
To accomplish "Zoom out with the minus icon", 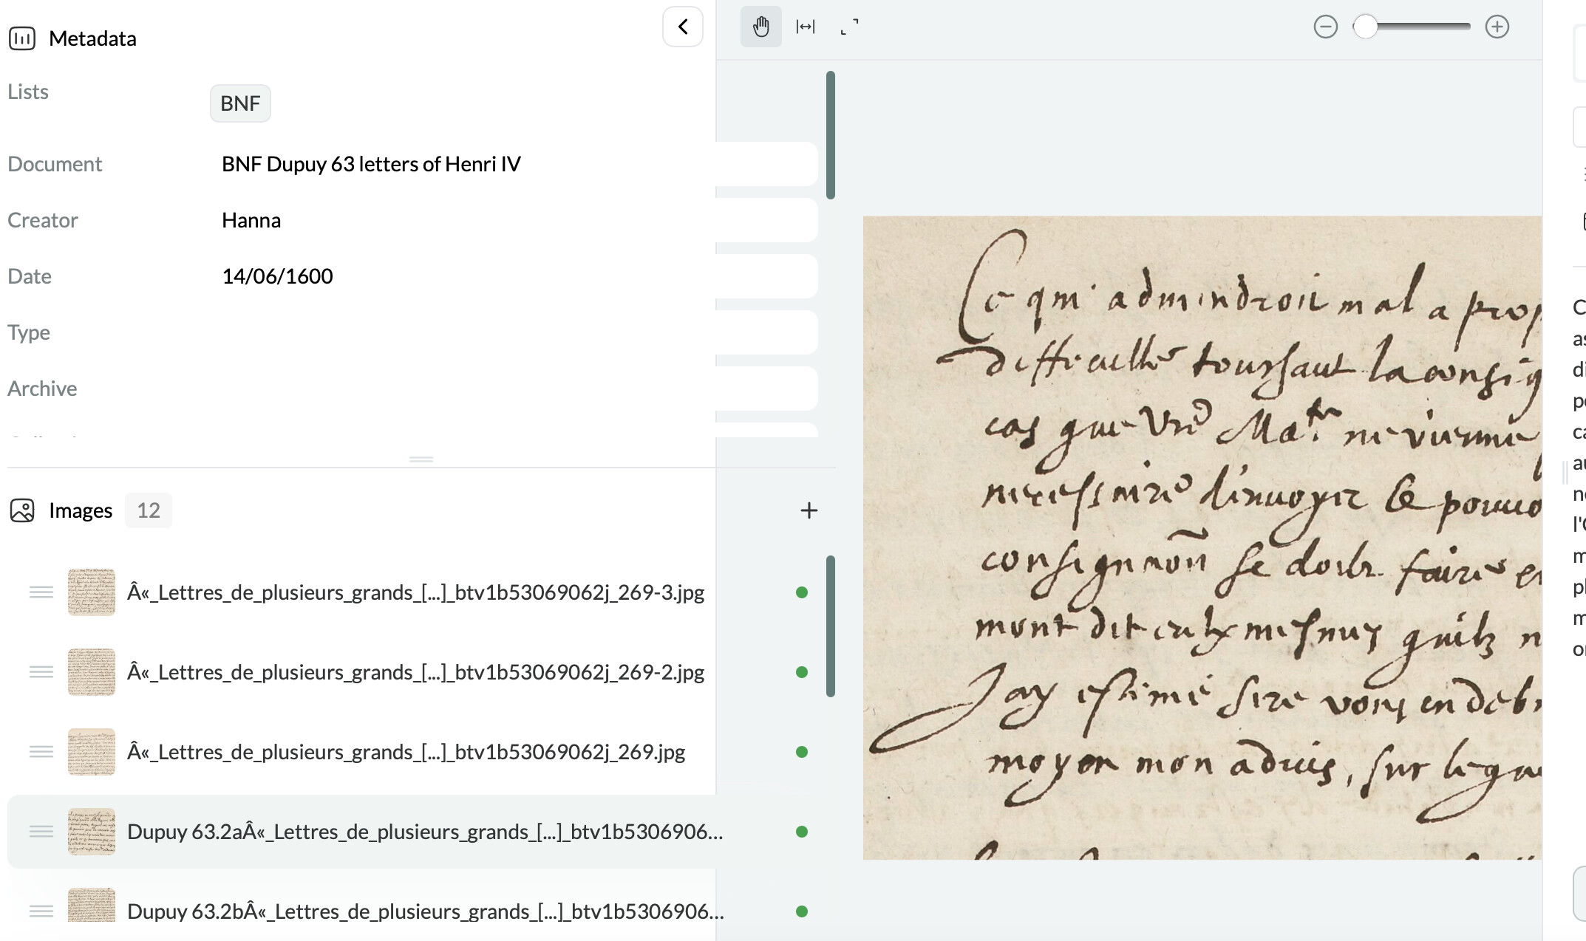I will (x=1326, y=27).
